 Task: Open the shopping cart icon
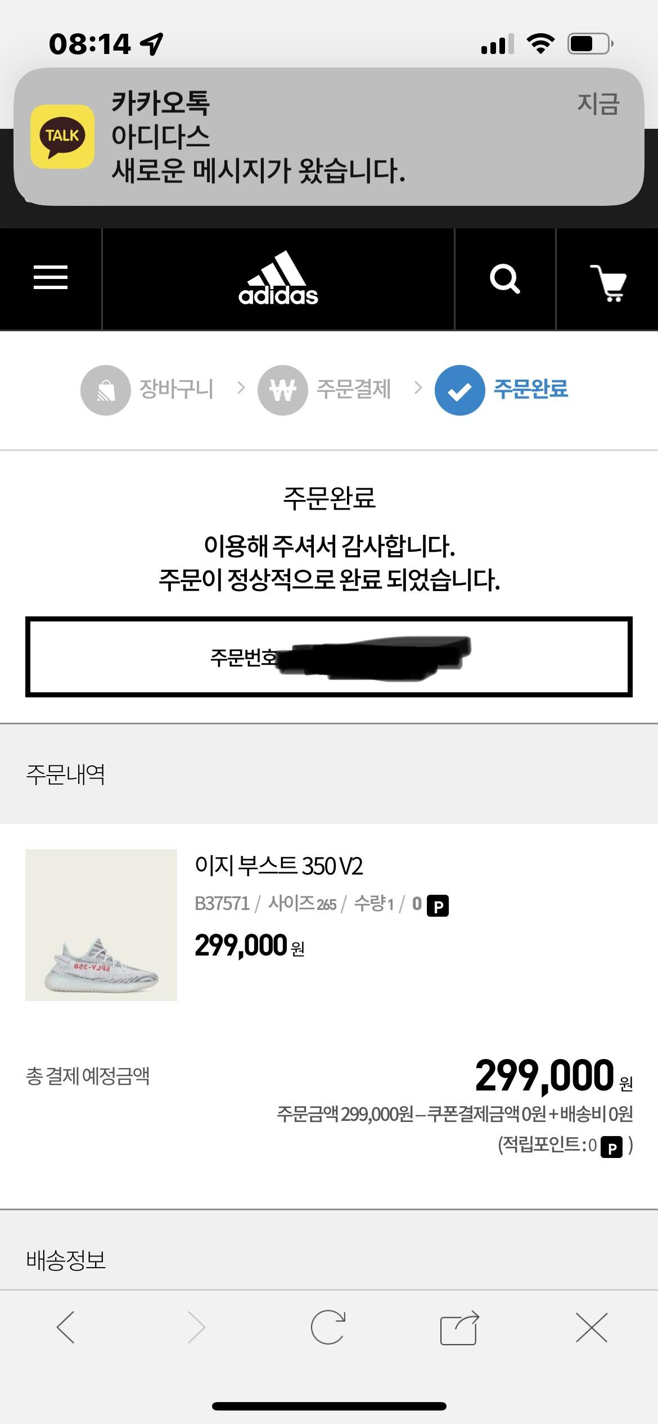point(608,282)
